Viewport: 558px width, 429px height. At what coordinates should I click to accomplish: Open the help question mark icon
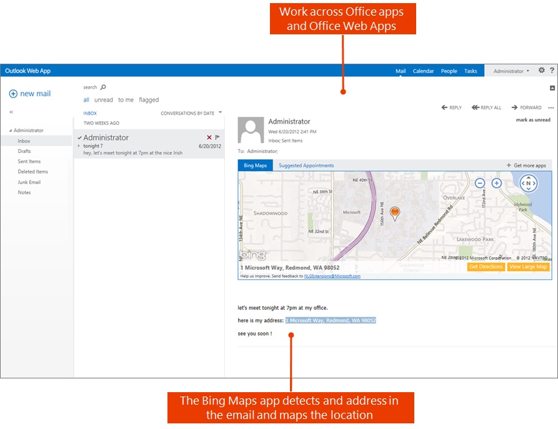point(552,71)
